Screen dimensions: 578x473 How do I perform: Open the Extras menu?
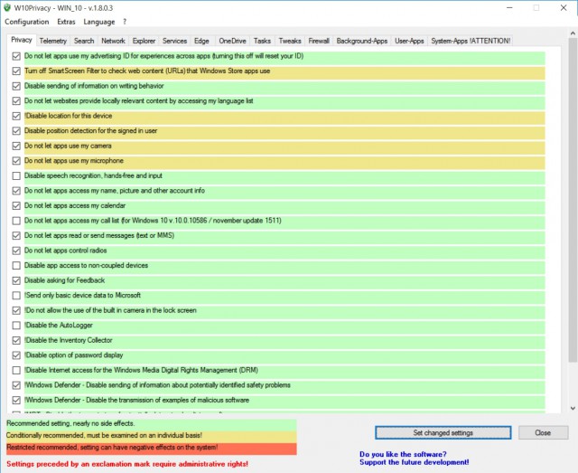coord(66,22)
